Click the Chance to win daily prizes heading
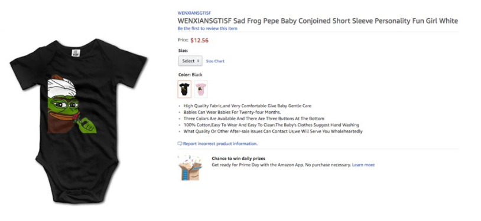This screenshot has width=481, height=221. click(238, 159)
